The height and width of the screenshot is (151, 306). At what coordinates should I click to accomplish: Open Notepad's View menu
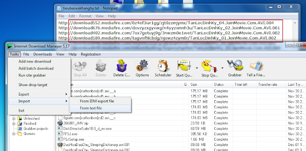(100, 16)
